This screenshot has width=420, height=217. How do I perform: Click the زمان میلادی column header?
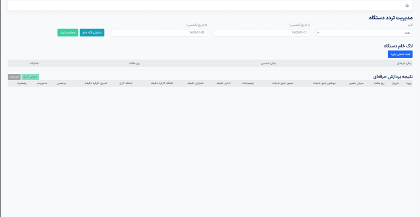tap(404, 63)
